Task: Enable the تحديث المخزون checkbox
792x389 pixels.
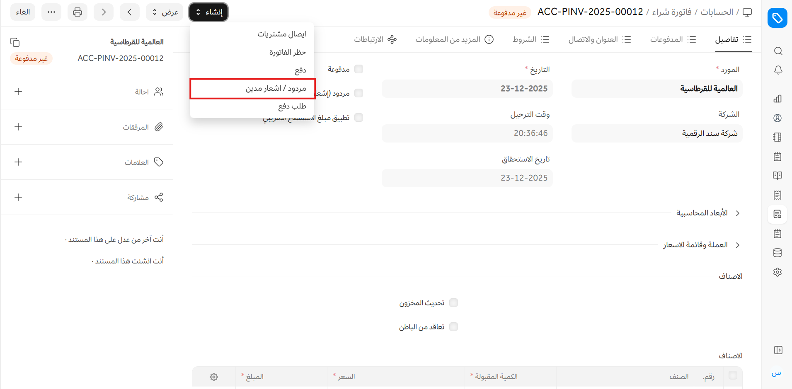Action: (454, 303)
